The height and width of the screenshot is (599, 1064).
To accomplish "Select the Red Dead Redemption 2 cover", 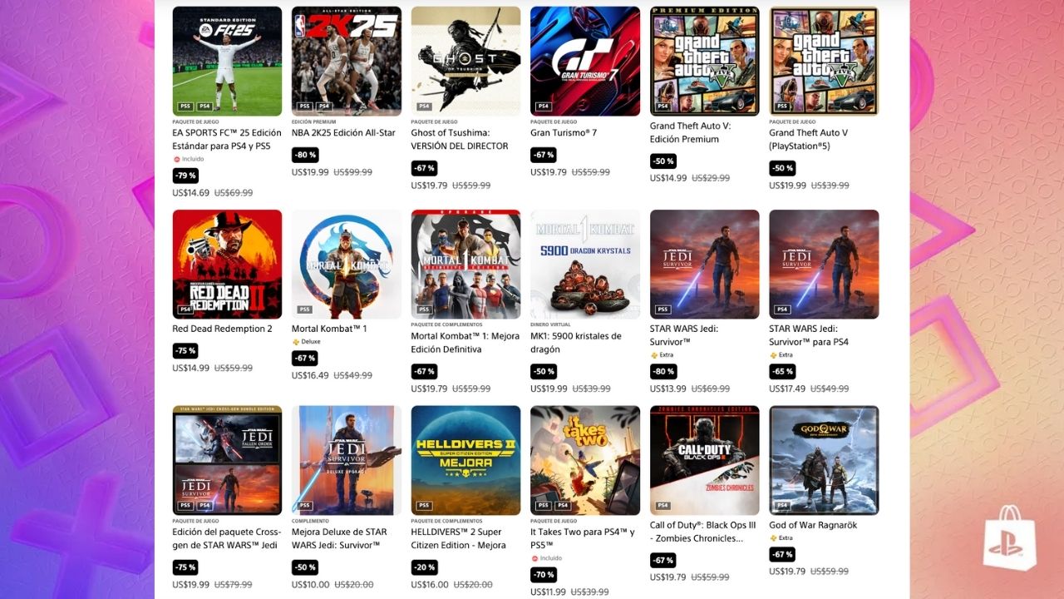I will click(x=227, y=265).
